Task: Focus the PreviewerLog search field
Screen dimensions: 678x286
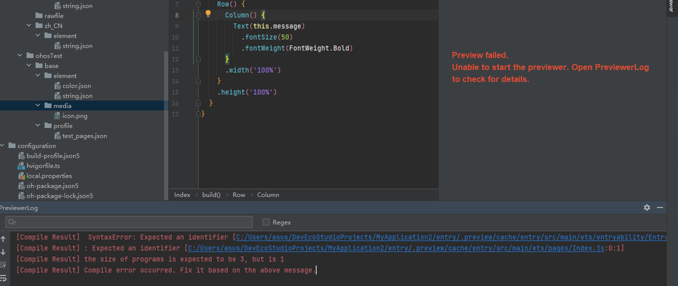Action: (129, 222)
